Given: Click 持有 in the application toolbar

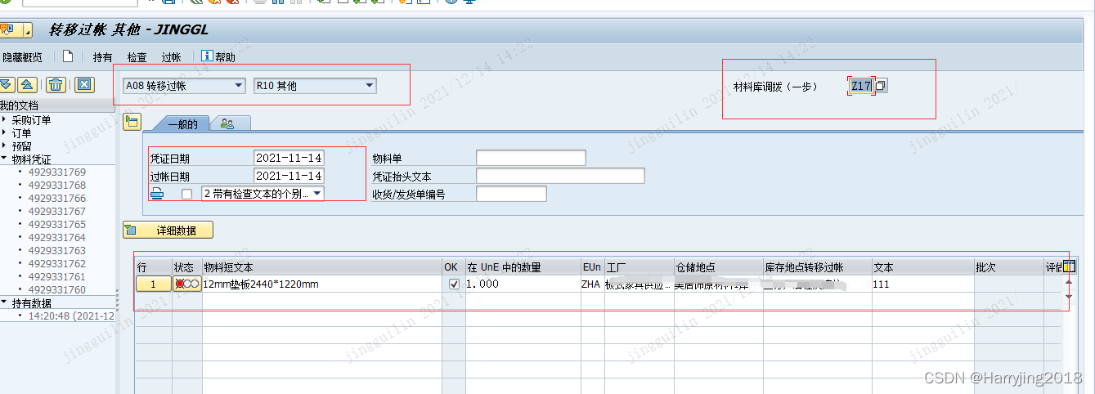Looking at the screenshot, I should (x=102, y=57).
